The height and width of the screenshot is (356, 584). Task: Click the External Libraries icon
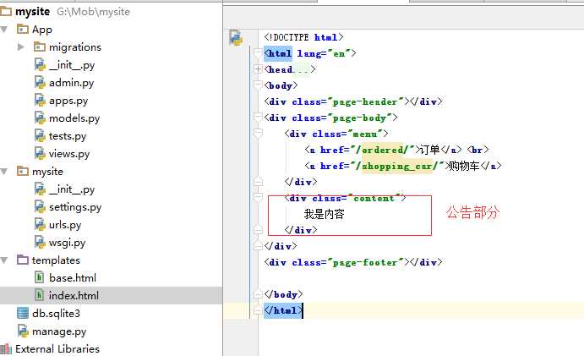6,349
